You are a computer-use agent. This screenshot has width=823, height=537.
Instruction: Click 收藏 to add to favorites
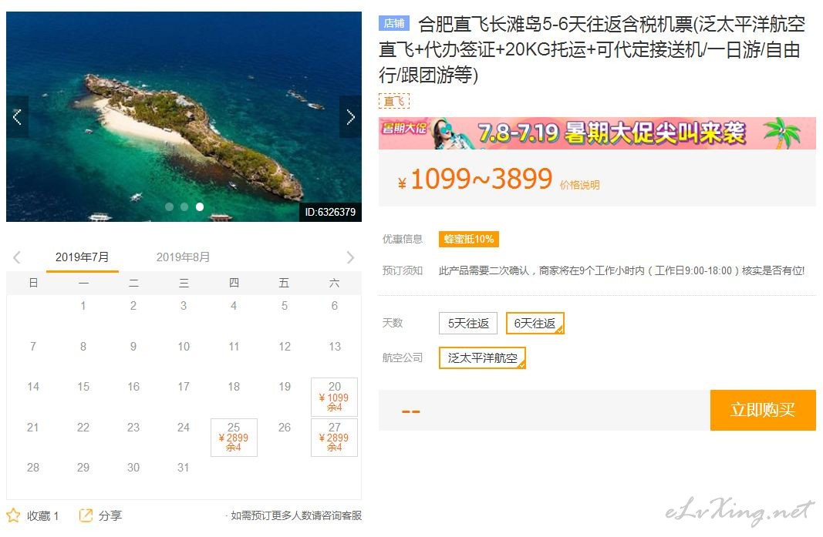(x=42, y=516)
